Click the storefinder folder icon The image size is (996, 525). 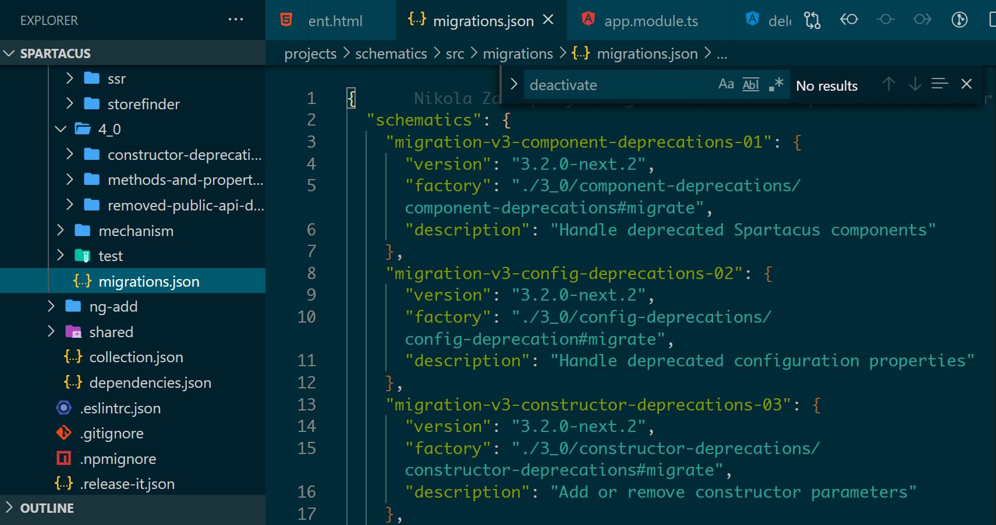91,104
